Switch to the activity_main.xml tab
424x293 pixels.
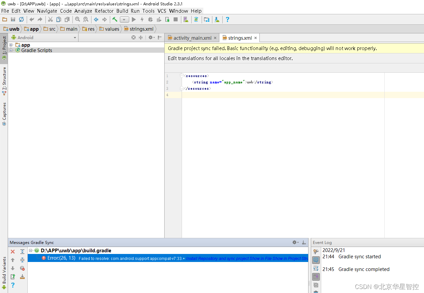[x=192, y=38]
